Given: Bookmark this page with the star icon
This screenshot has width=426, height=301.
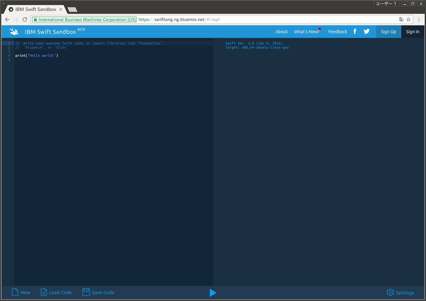Looking at the screenshot, I should pyautogui.click(x=408, y=19).
